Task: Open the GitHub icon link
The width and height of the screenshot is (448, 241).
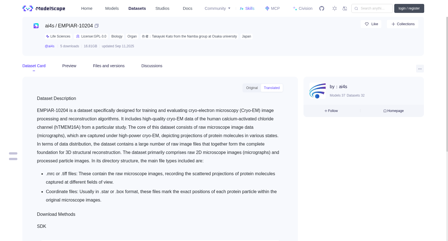Action: [x=322, y=8]
